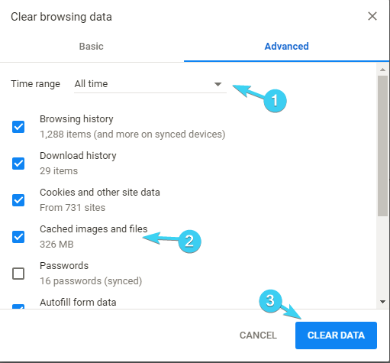Select the Advanced tab
This screenshot has width=390, height=363.
286,47
